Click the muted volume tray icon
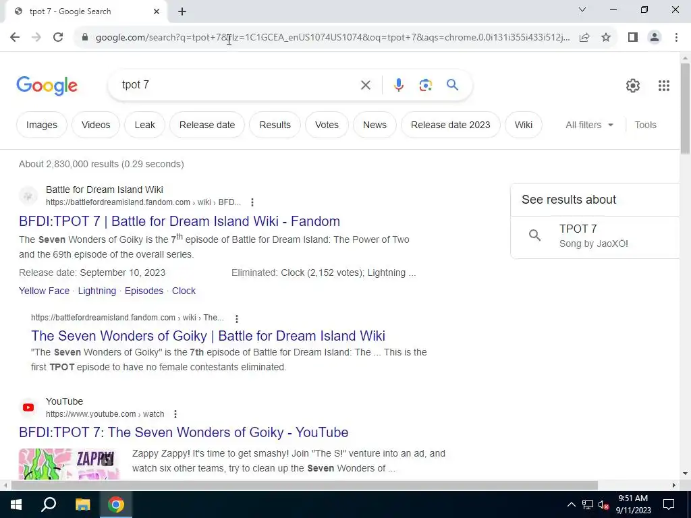This screenshot has width=691, height=518. [x=604, y=505]
